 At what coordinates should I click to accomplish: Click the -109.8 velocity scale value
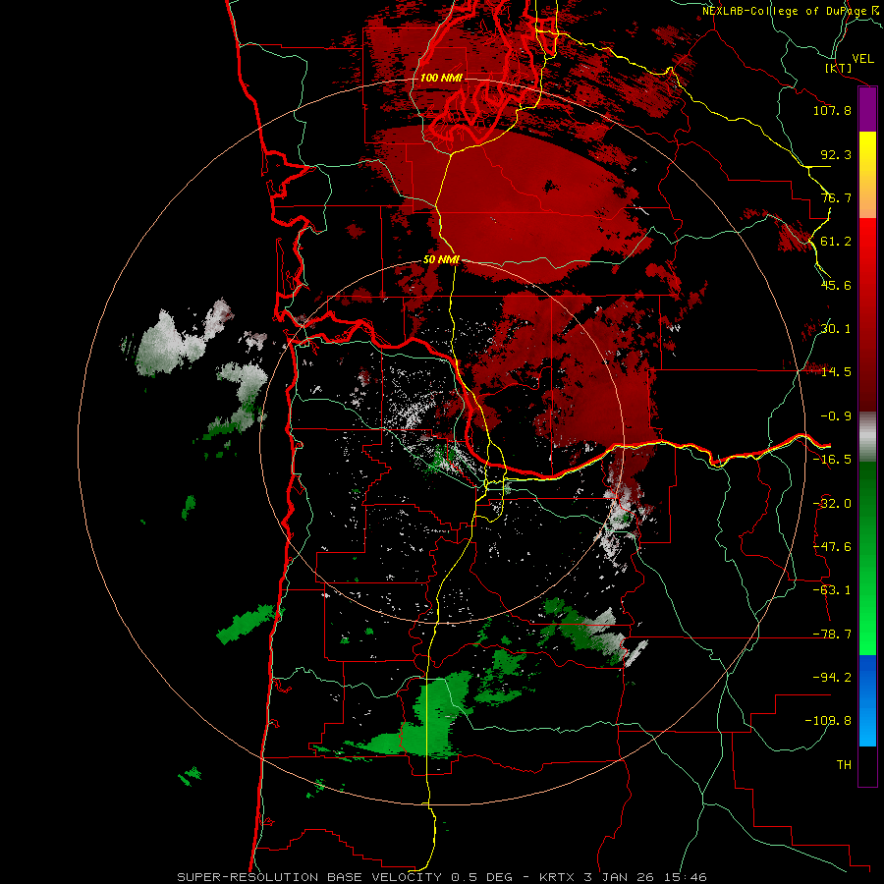pos(828,721)
